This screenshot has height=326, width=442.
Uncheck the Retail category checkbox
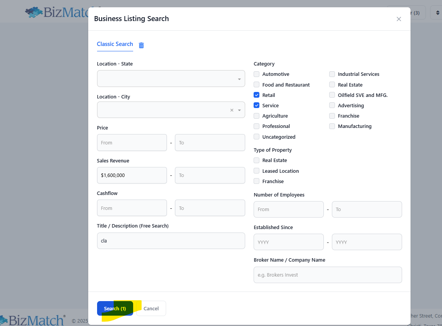[x=257, y=95]
